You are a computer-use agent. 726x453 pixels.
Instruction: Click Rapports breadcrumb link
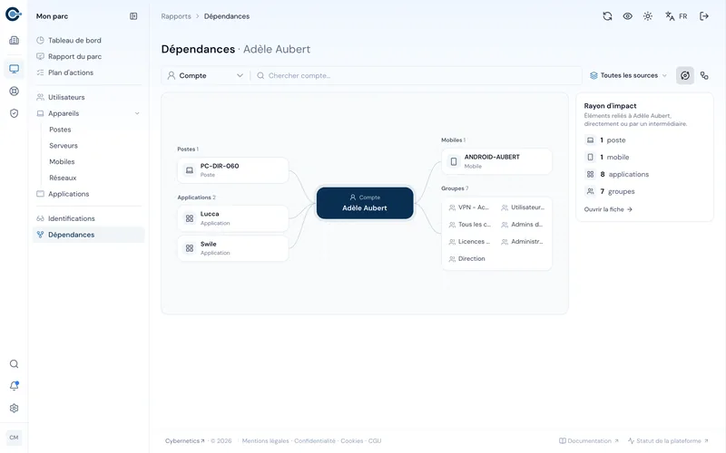pos(176,16)
